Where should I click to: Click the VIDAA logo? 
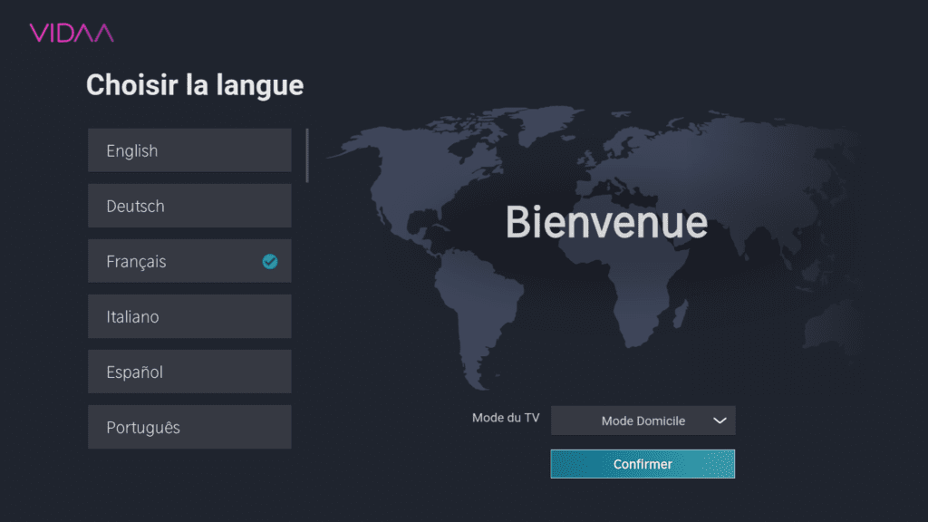coord(71,34)
